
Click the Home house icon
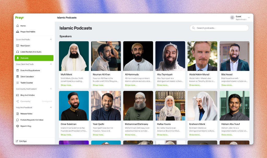click(x=17, y=26)
